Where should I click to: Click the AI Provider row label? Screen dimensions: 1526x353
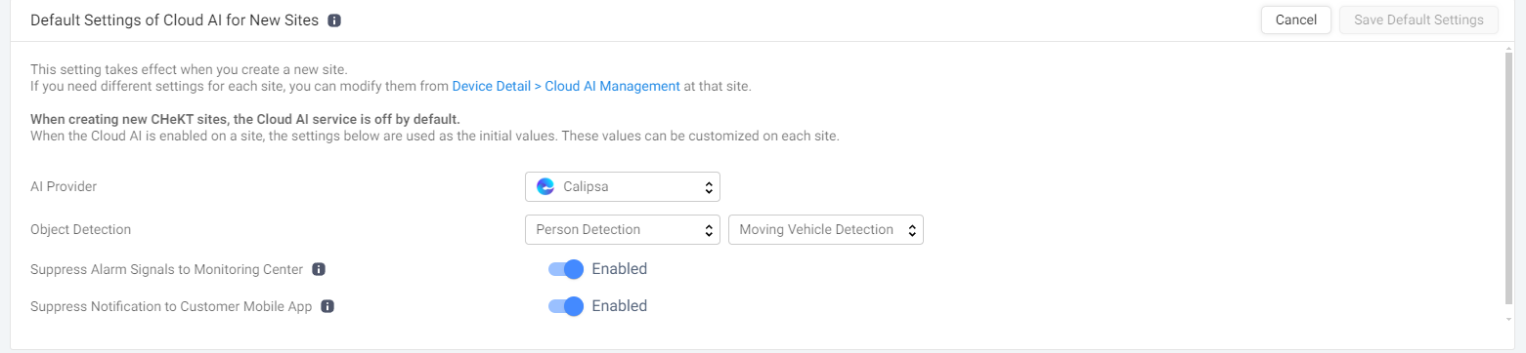(x=64, y=186)
